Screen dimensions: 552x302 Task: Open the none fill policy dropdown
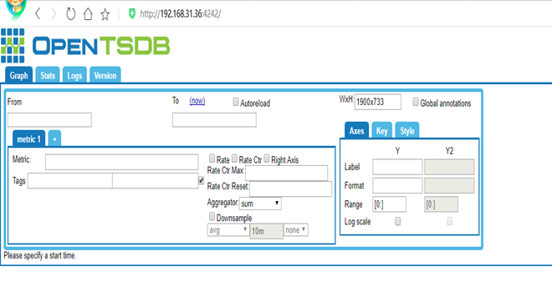point(296,230)
